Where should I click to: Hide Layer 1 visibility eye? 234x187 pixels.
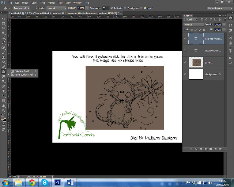(185, 62)
